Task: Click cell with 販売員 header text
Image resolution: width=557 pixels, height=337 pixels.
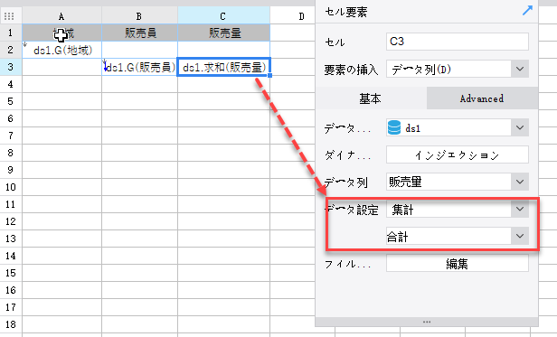Action: tap(139, 33)
